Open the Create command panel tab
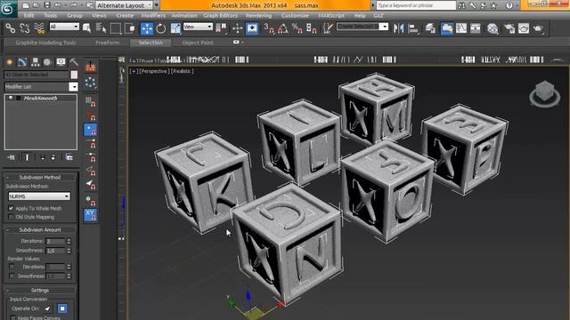Viewport: 570px width, 320px height. point(10,62)
